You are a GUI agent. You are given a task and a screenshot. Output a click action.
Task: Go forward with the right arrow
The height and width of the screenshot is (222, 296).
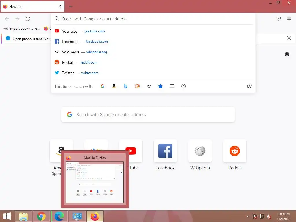click(x=17, y=19)
